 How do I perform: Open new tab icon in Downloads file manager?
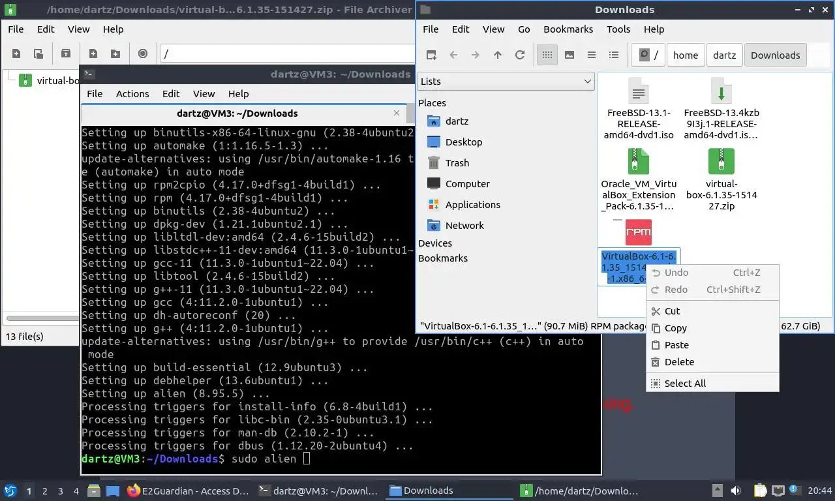[431, 55]
